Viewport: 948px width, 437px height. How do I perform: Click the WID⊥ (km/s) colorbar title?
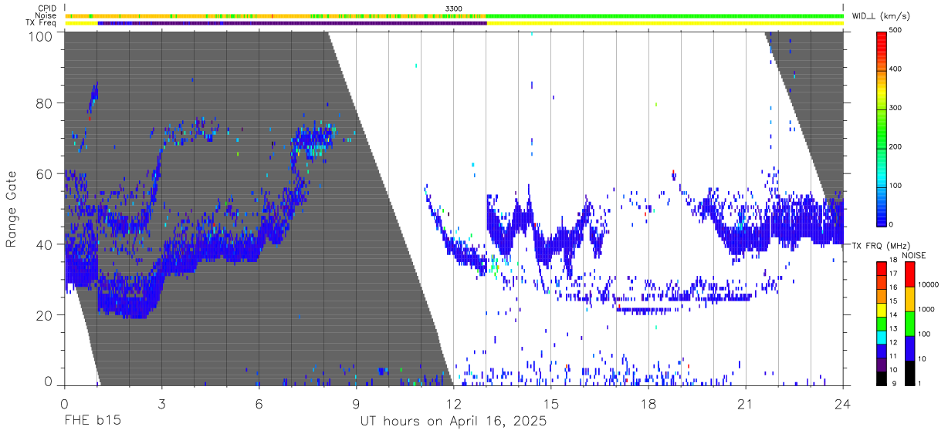(882, 15)
